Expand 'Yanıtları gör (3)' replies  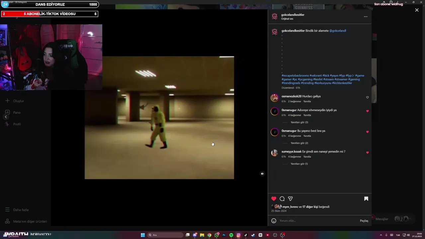299,122
